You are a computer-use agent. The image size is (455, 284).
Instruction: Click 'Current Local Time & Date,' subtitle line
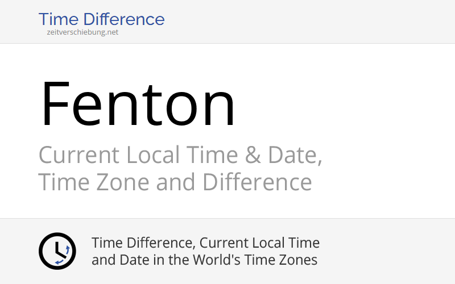point(180,155)
